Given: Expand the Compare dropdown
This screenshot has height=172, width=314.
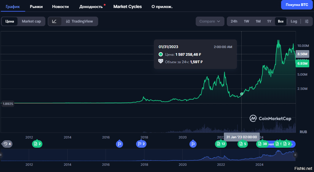Looking at the screenshot, I should (x=210, y=21).
